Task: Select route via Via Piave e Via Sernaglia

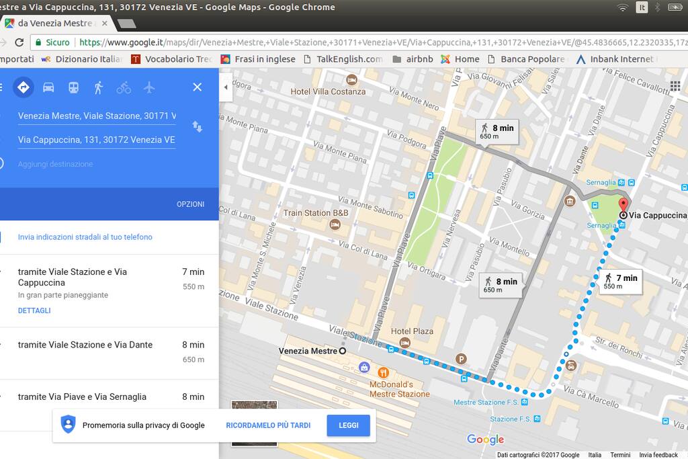Action: tap(110, 397)
